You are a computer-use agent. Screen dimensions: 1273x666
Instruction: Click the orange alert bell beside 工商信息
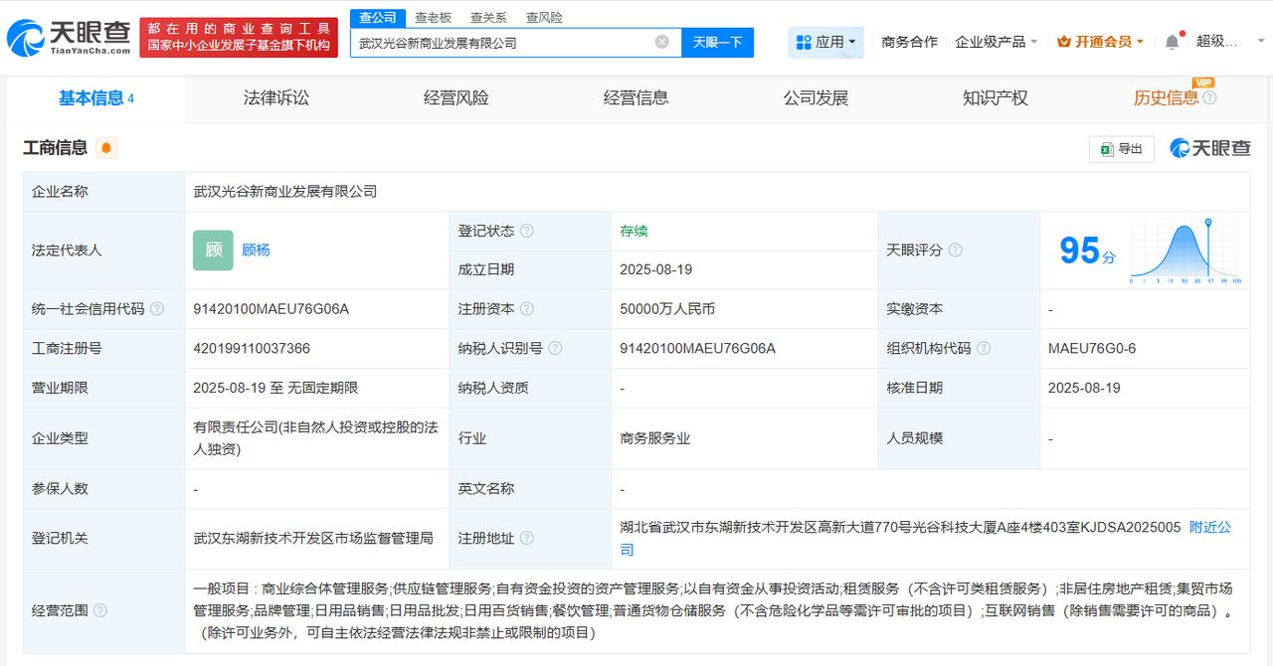pyautogui.click(x=106, y=148)
